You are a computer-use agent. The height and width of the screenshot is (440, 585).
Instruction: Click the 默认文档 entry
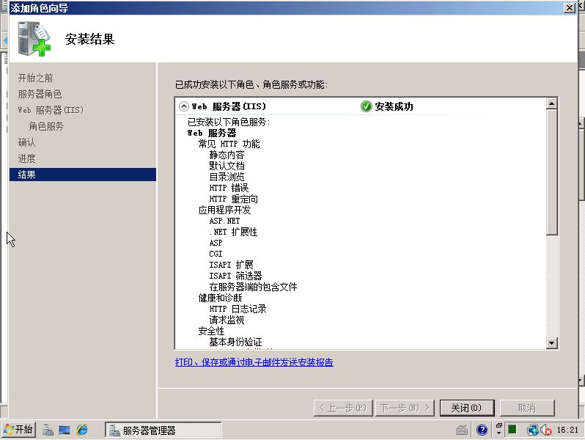(x=227, y=166)
